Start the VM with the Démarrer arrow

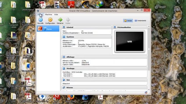point(60,21)
